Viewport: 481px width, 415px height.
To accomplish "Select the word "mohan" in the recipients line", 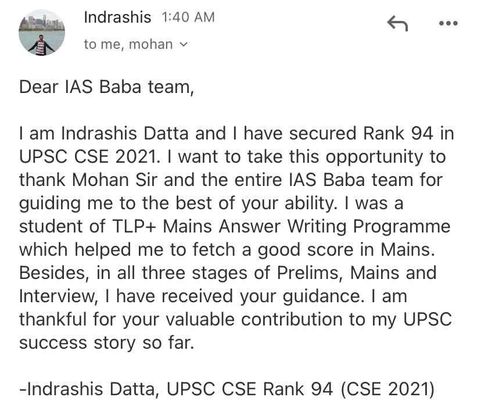I will tap(150, 45).
